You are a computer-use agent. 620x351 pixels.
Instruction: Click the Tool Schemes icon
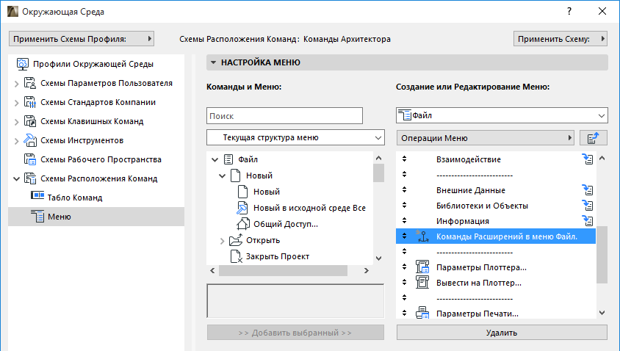point(30,140)
